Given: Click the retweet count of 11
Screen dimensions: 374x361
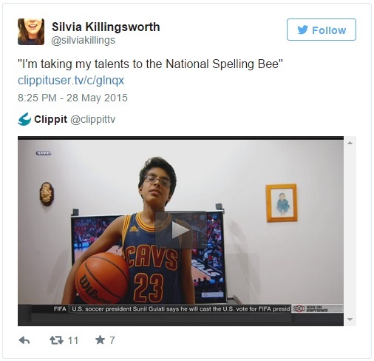Looking at the screenshot, I should point(73,340).
